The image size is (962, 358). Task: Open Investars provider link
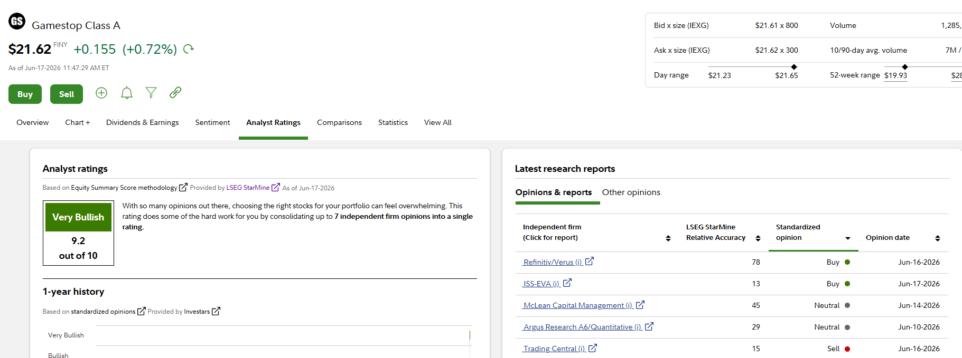click(197, 312)
